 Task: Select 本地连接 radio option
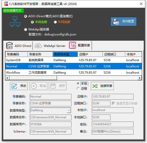(32, 22)
